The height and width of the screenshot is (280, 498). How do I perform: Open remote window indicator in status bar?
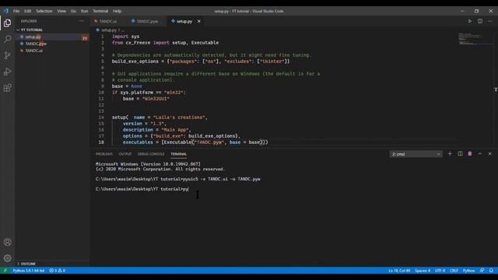point(5,271)
